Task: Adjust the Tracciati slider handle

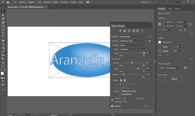Action: coord(132,63)
